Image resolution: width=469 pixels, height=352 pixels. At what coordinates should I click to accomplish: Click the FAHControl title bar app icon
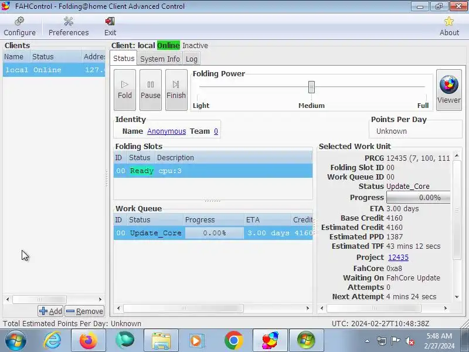click(x=6, y=6)
